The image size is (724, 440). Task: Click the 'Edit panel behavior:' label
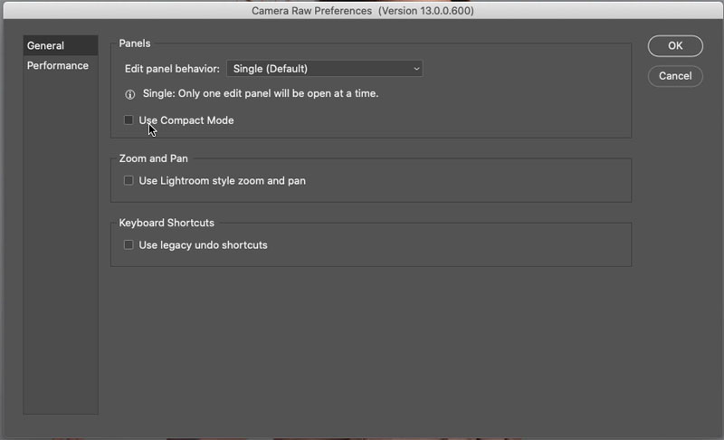point(172,69)
